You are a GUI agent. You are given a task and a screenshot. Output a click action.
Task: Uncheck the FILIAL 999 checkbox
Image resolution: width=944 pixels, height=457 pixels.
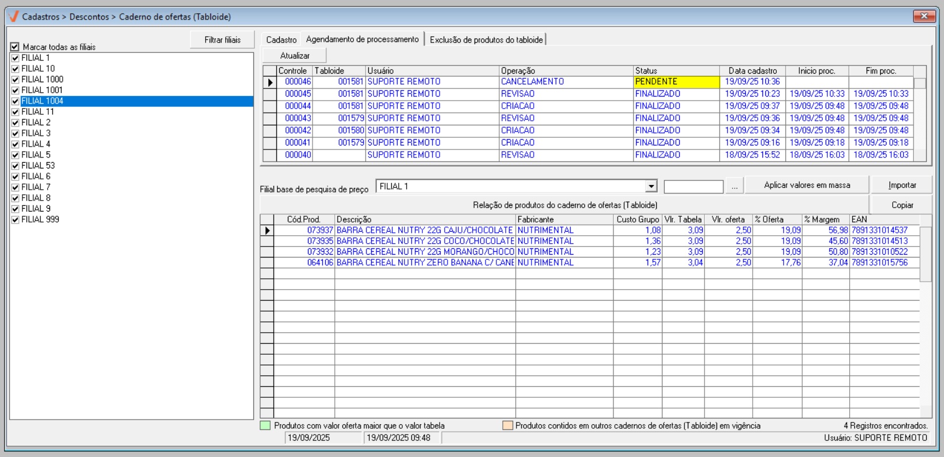pos(16,220)
